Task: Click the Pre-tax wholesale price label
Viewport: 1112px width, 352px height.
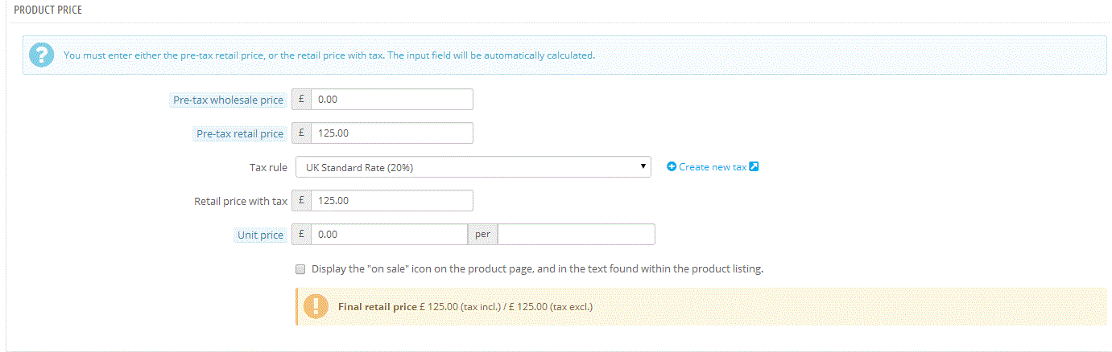Action: pos(228,100)
